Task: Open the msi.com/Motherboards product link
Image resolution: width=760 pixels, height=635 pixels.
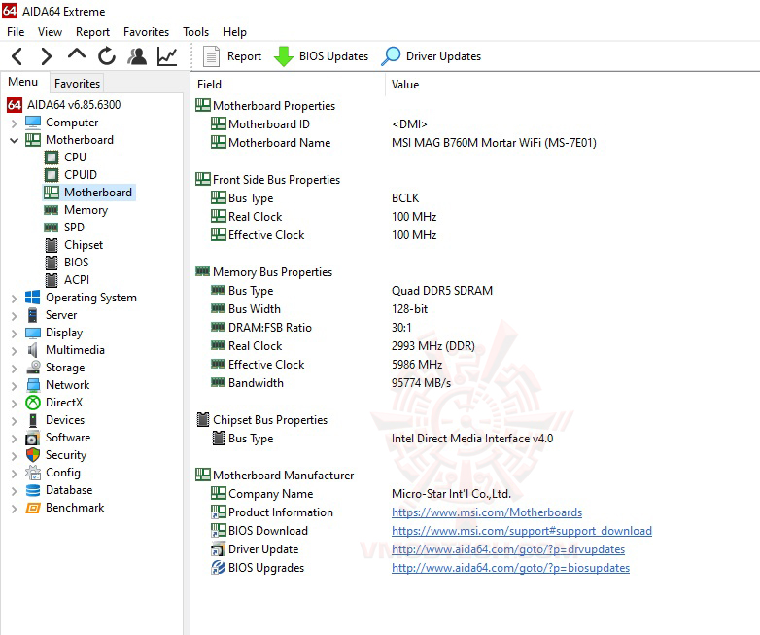Action: point(487,512)
